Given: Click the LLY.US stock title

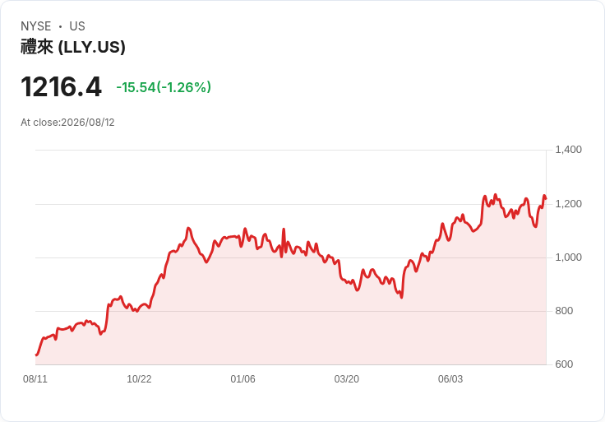Looking at the screenshot, I should tap(73, 47).
